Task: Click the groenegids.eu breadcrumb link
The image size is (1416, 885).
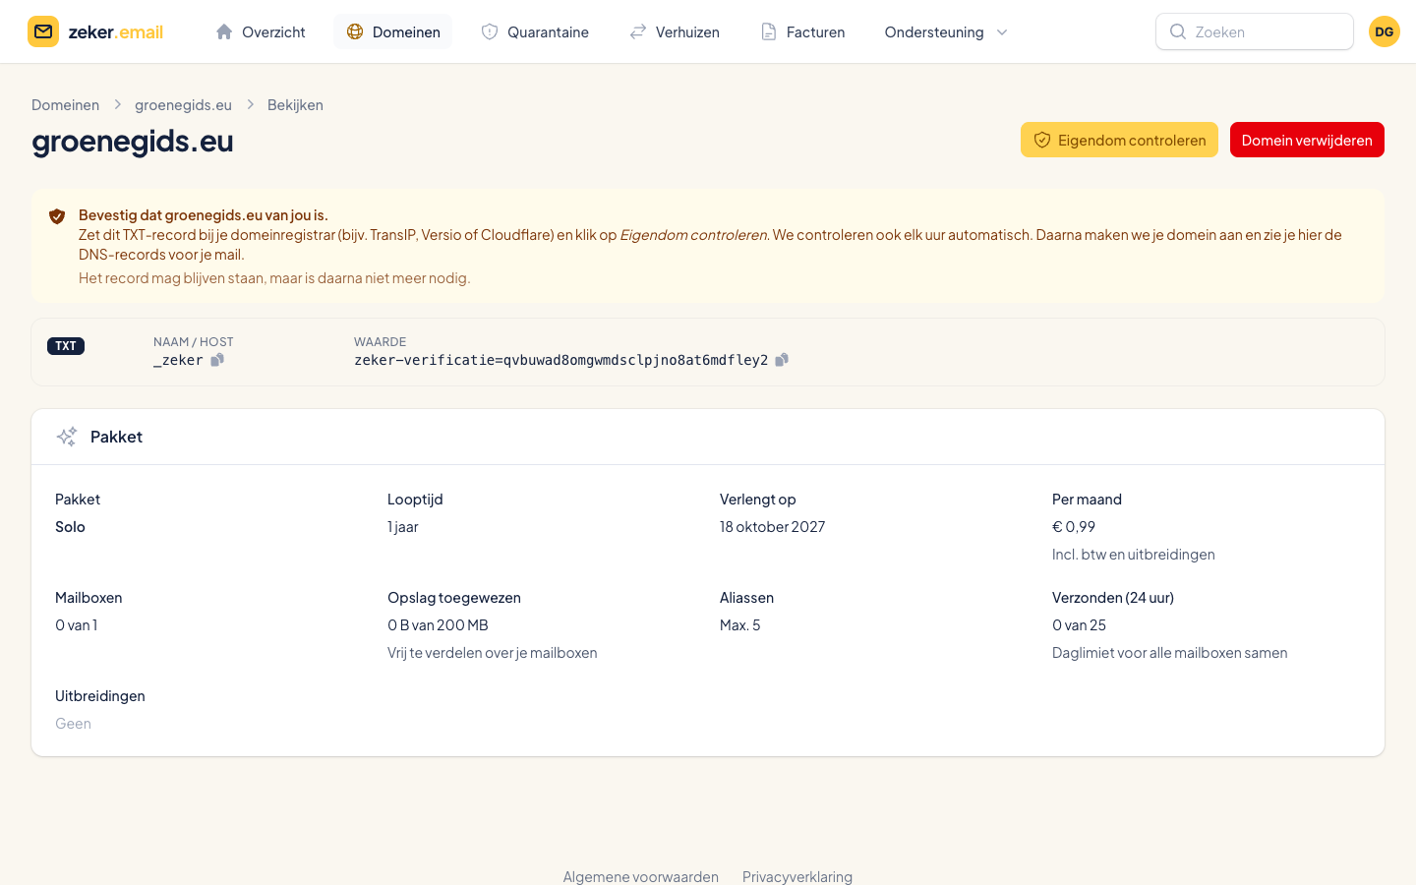Action: pyautogui.click(x=183, y=105)
